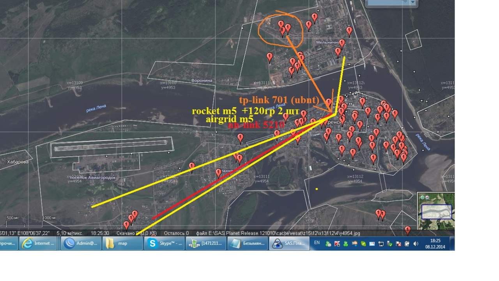499x281 pixels.
Task: Open the Internet Explorer taskbar button
Action: pyautogui.click(x=38, y=244)
